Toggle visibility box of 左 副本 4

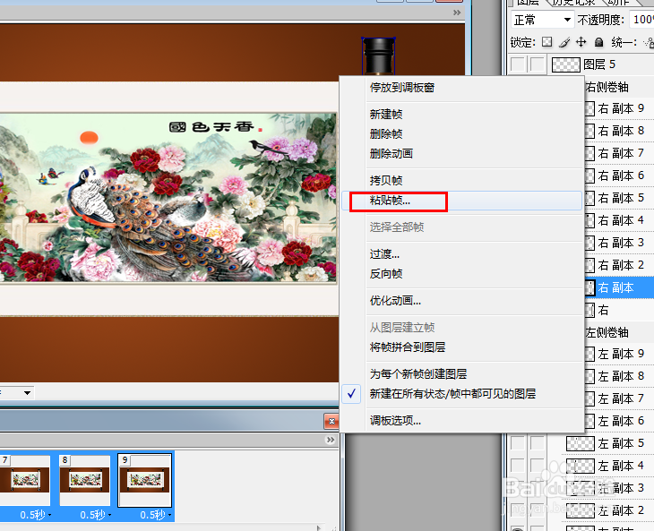(518, 465)
